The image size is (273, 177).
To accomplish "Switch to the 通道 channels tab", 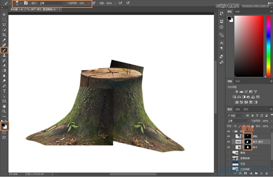I will coord(238,109).
